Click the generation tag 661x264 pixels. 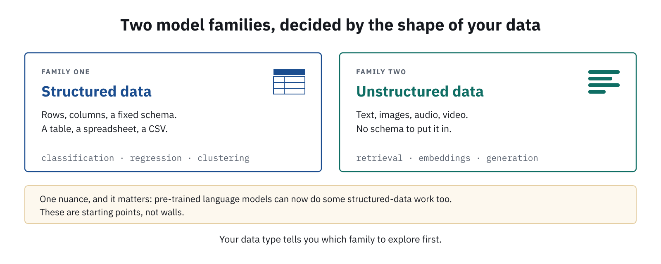[512, 158]
